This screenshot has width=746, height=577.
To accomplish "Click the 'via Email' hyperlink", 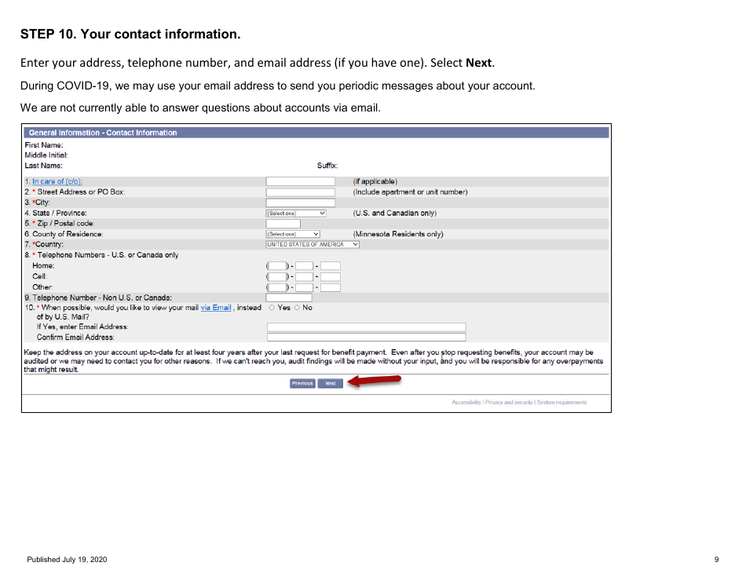I will click(216, 308).
